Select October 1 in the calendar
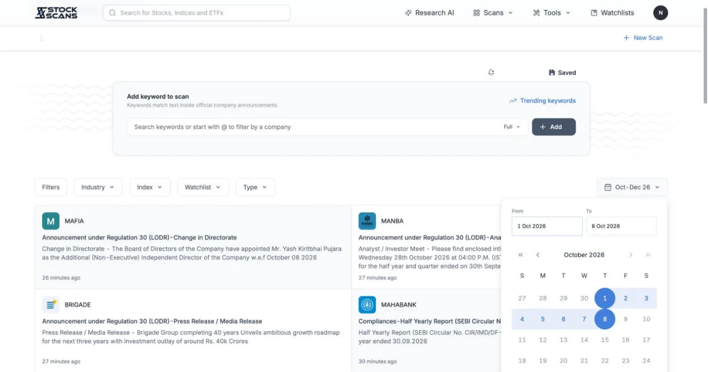This screenshot has height=372, width=708. click(605, 298)
